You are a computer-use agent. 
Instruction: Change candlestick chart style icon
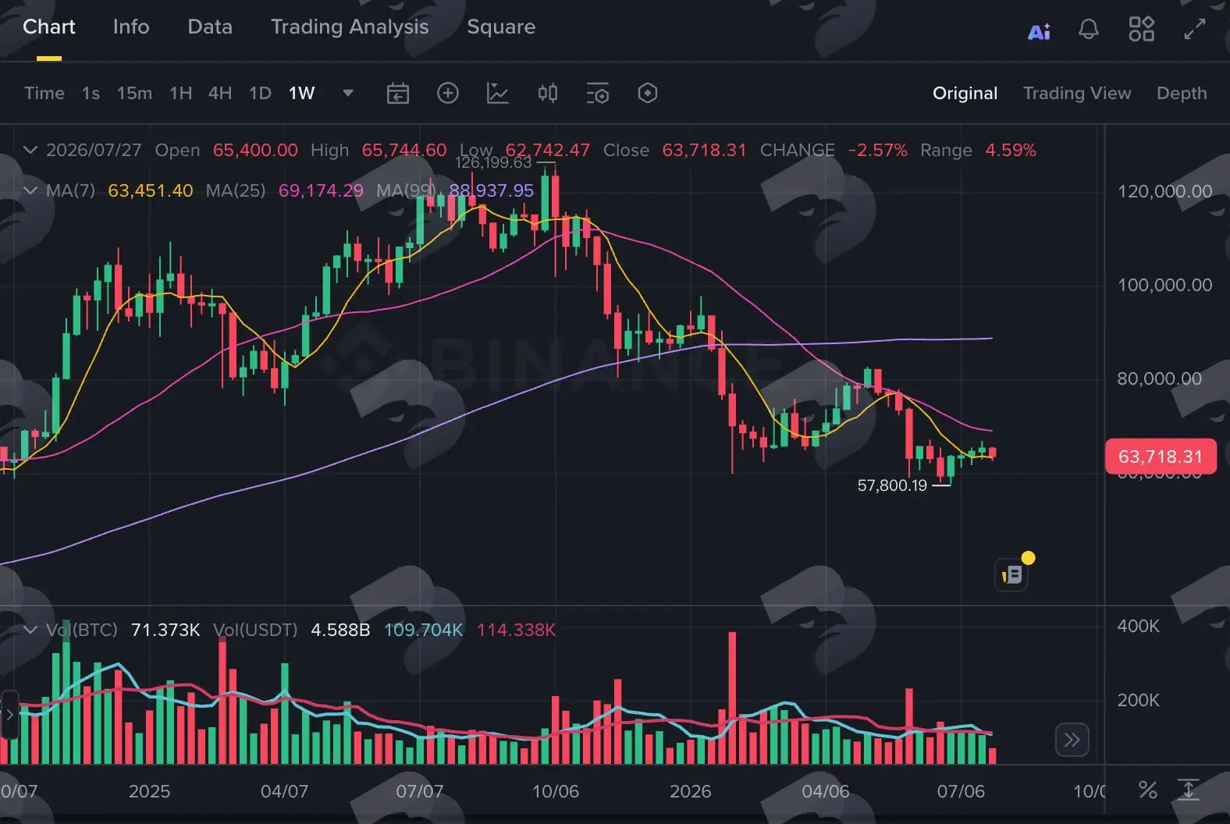[x=548, y=94]
